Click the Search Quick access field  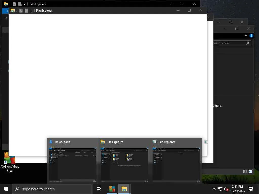[232, 43]
